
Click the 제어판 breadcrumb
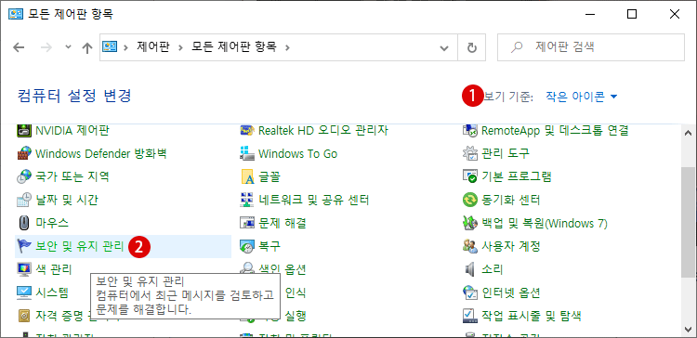click(152, 46)
